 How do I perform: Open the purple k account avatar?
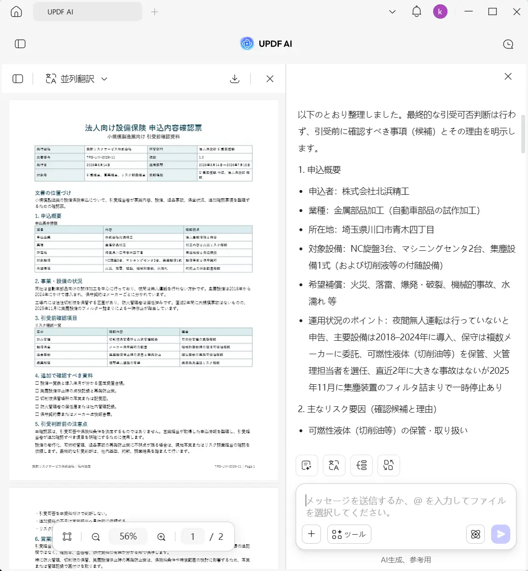point(440,11)
